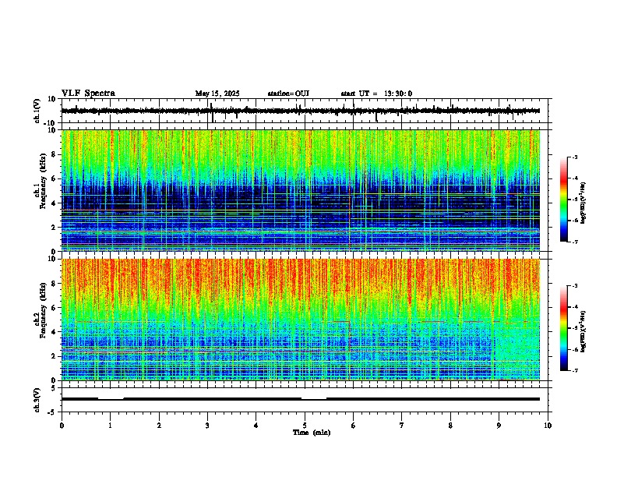The width and height of the screenshot is (617, 477).
Task: Click the "4" kHz tick of ch.2 spectrogram
Action: [54, 332]
